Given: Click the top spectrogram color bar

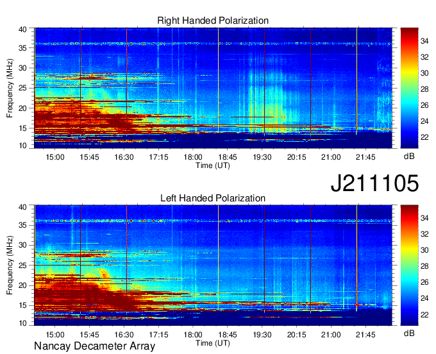Looking at the screenshot, I should [409, 88].
